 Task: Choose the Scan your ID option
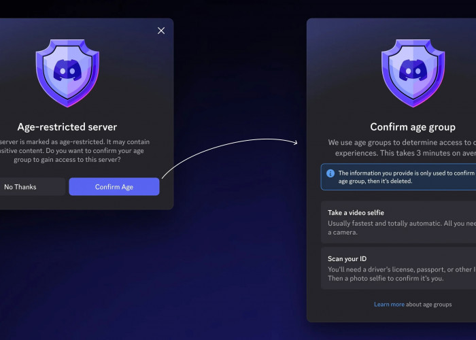[x=398, y=269]
